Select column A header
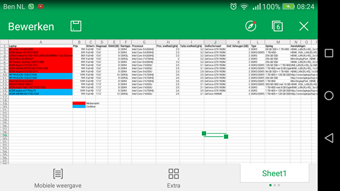Viewport: 340px width, 191px height. tap(40, 42)
